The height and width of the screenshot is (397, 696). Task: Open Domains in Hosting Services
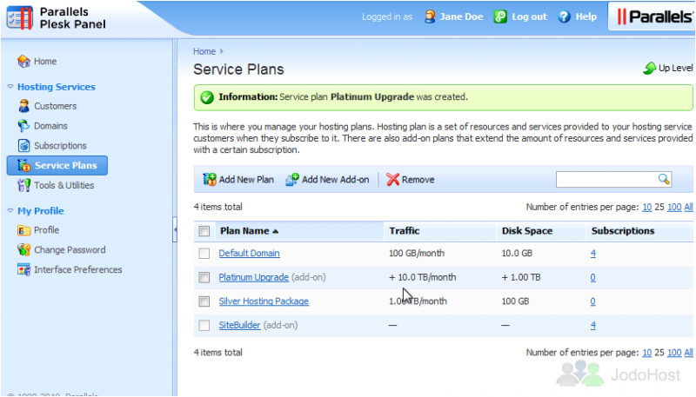50,126
